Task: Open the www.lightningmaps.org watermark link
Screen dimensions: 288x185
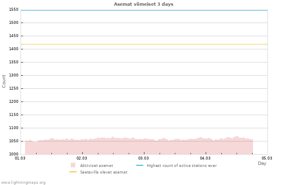Action: click(x=23, y=182)
